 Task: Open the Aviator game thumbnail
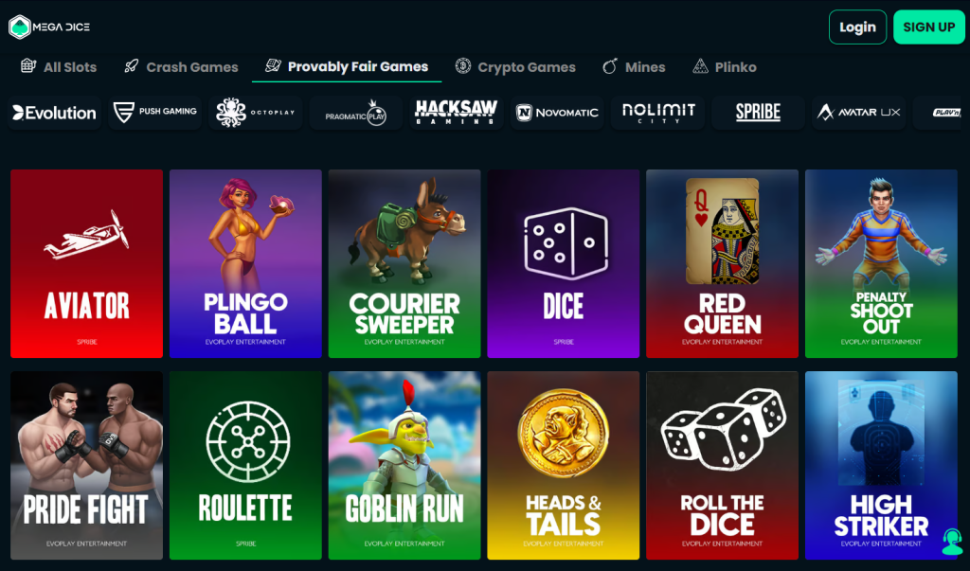tap(86, 263)
